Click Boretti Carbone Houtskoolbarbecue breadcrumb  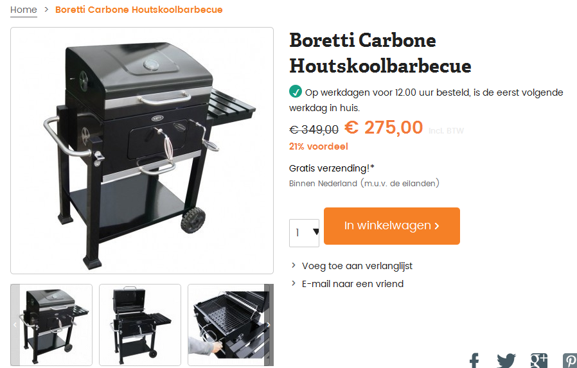point(139,10)
